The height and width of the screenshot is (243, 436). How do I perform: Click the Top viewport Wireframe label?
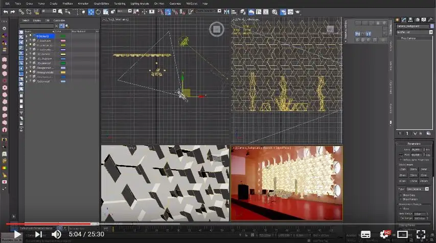pos(122,19)
